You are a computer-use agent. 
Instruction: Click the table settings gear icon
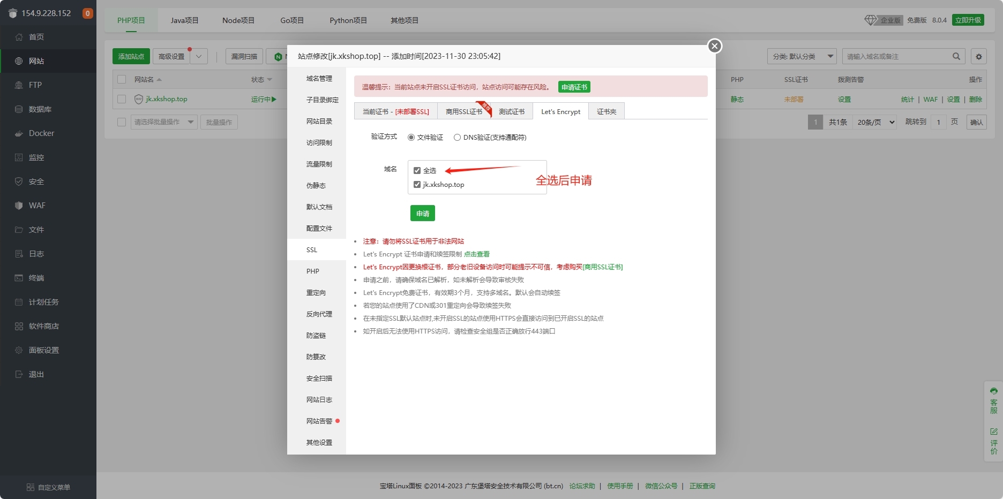click(978, 56)
